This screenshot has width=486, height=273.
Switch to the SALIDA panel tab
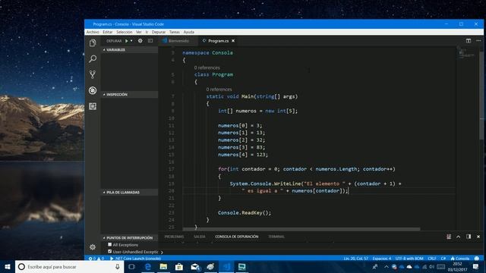tap(199, 237)
